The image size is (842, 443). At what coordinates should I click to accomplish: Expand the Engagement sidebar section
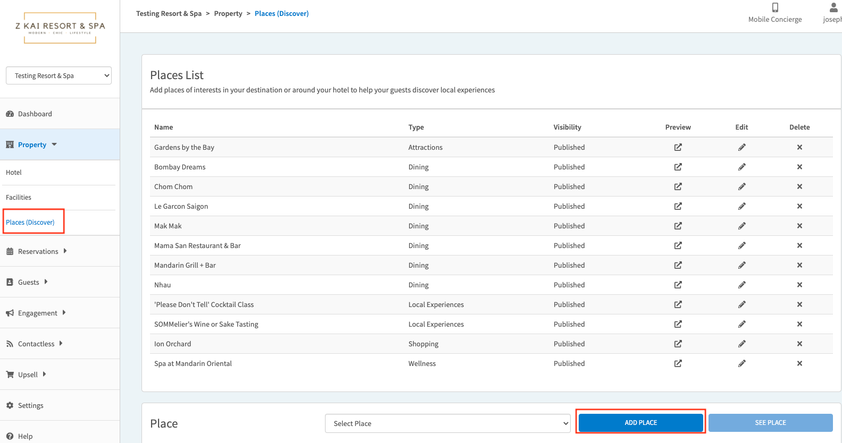[37, 313]
